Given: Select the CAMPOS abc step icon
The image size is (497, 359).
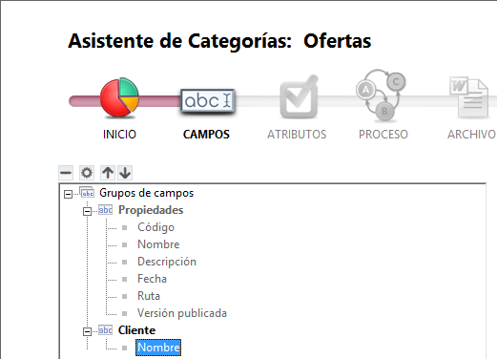Looking at the screenshot, I should coord(208,100).
